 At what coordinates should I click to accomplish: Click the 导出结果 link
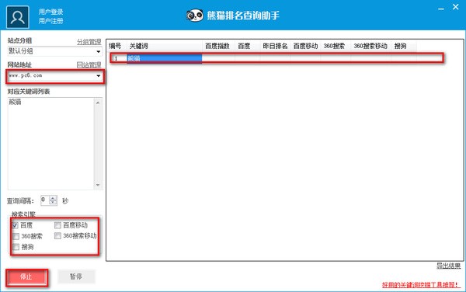click(x=448, y=266)
